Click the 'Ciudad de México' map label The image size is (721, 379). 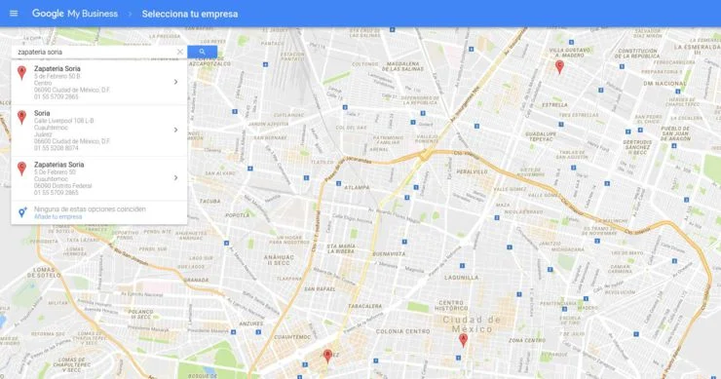pos(472,324)
